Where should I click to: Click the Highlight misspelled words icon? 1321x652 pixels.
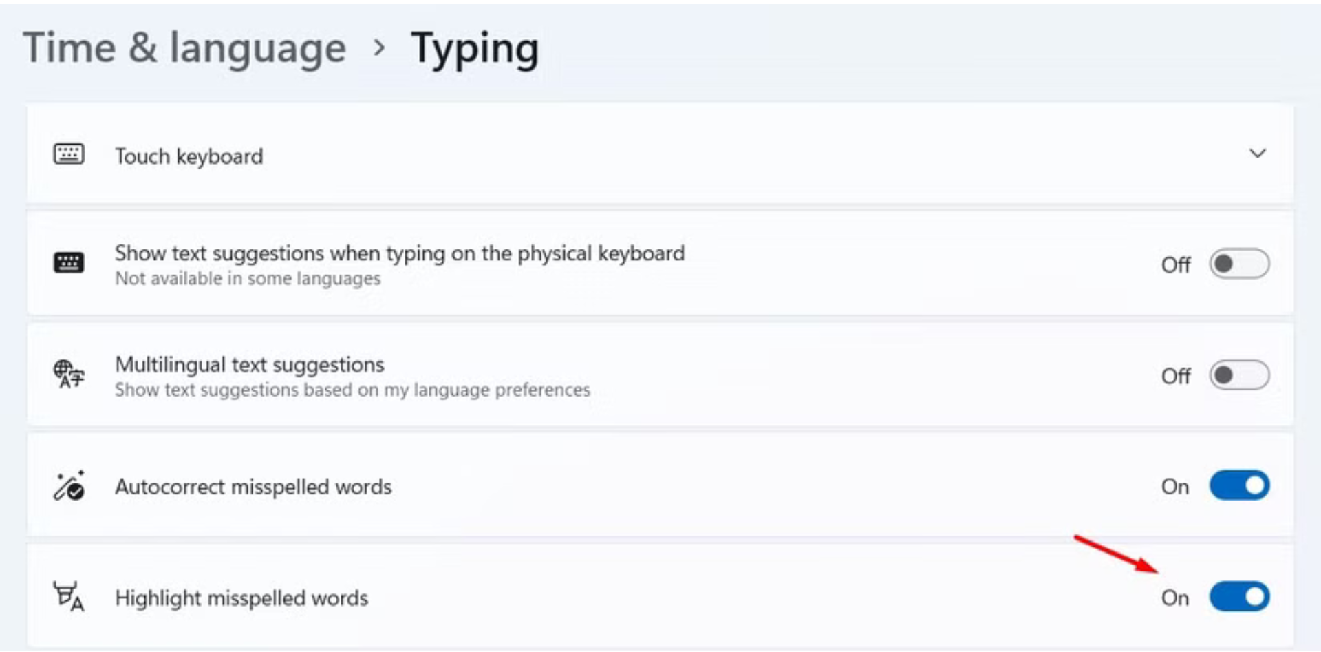[69, 597]
